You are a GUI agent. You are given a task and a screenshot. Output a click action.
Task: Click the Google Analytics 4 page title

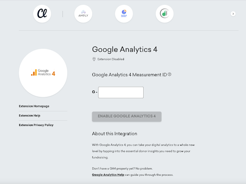(125, 49)
